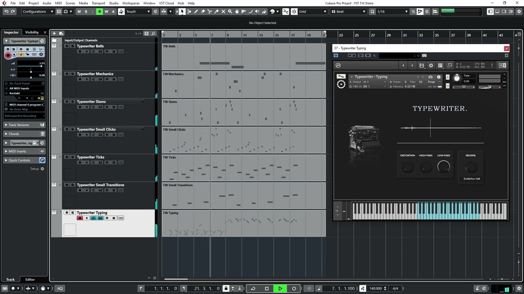Click AQ button in transport bar
524x294 pixels.
click(60, 288)
